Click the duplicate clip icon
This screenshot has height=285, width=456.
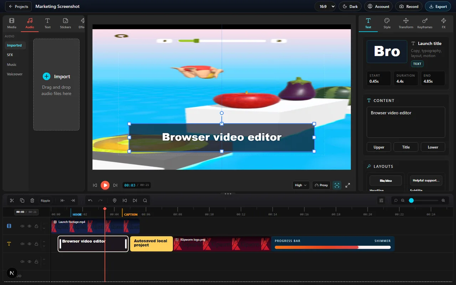pyautogui.click(x=22, y=201)
